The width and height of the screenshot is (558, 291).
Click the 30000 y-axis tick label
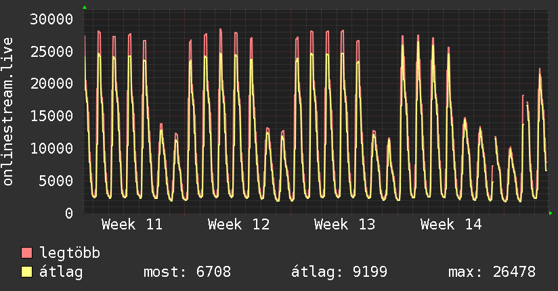click(53, 19)
